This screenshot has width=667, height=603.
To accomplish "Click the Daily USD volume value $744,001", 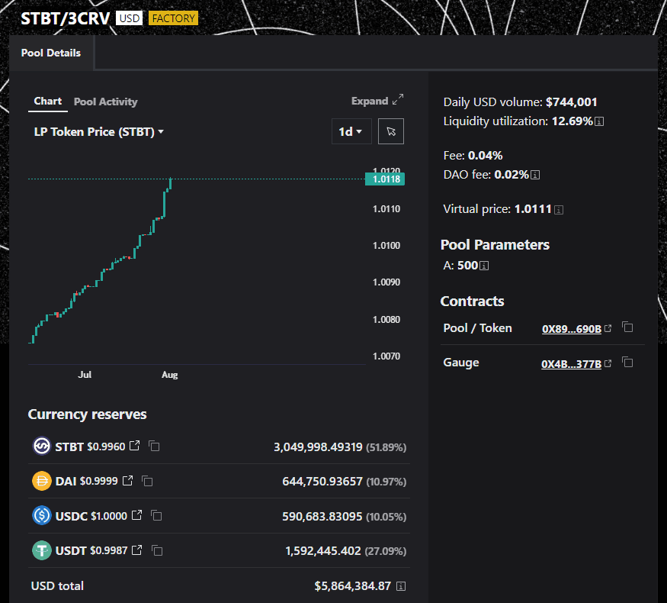I will [x=571, y=102].
